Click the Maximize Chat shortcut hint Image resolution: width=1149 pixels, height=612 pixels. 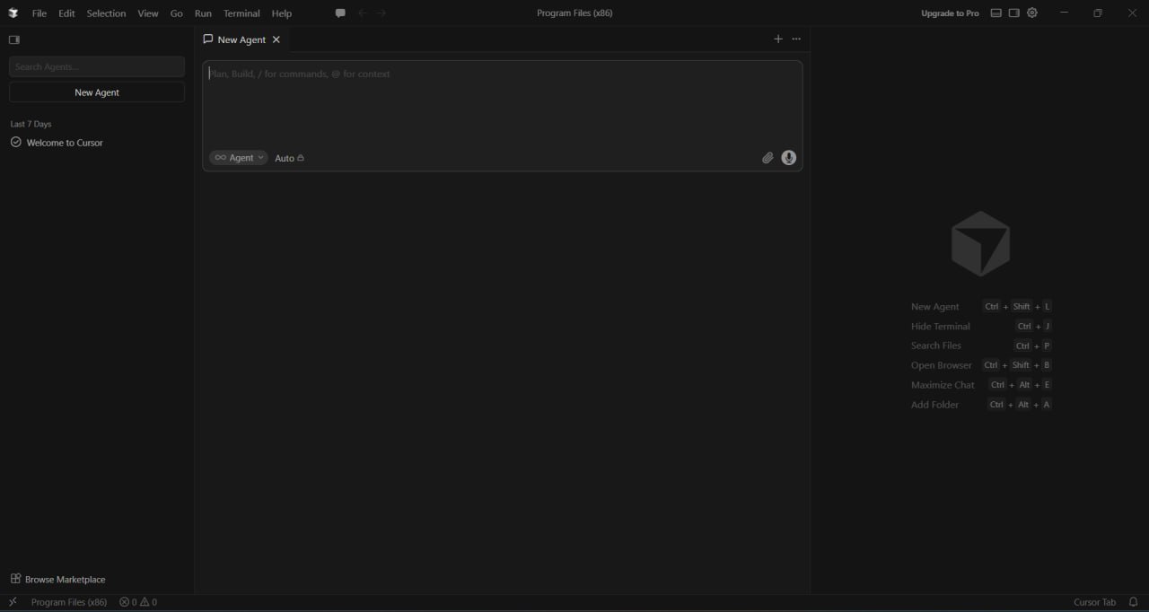click(981, 385)
